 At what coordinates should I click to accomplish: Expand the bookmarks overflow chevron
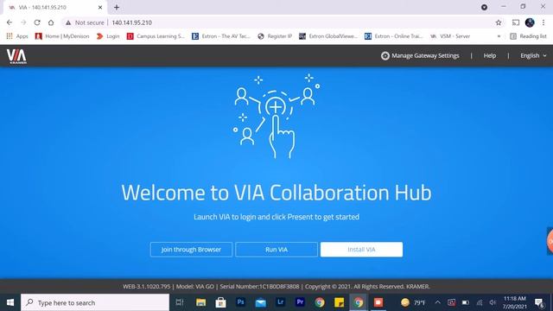coord(499,36)
